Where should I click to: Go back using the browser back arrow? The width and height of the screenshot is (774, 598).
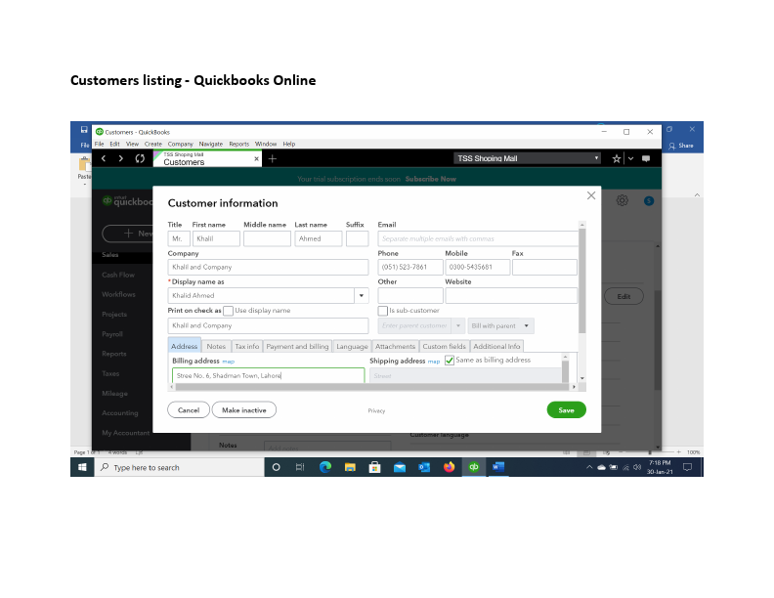pyautogui.click(x=104, y=158)
